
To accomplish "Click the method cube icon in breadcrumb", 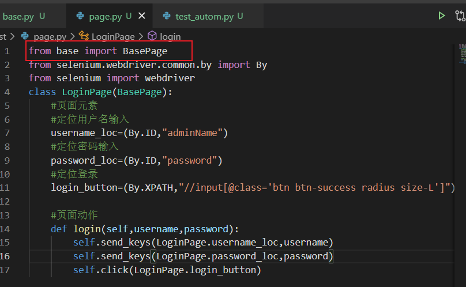I will 152,36.
